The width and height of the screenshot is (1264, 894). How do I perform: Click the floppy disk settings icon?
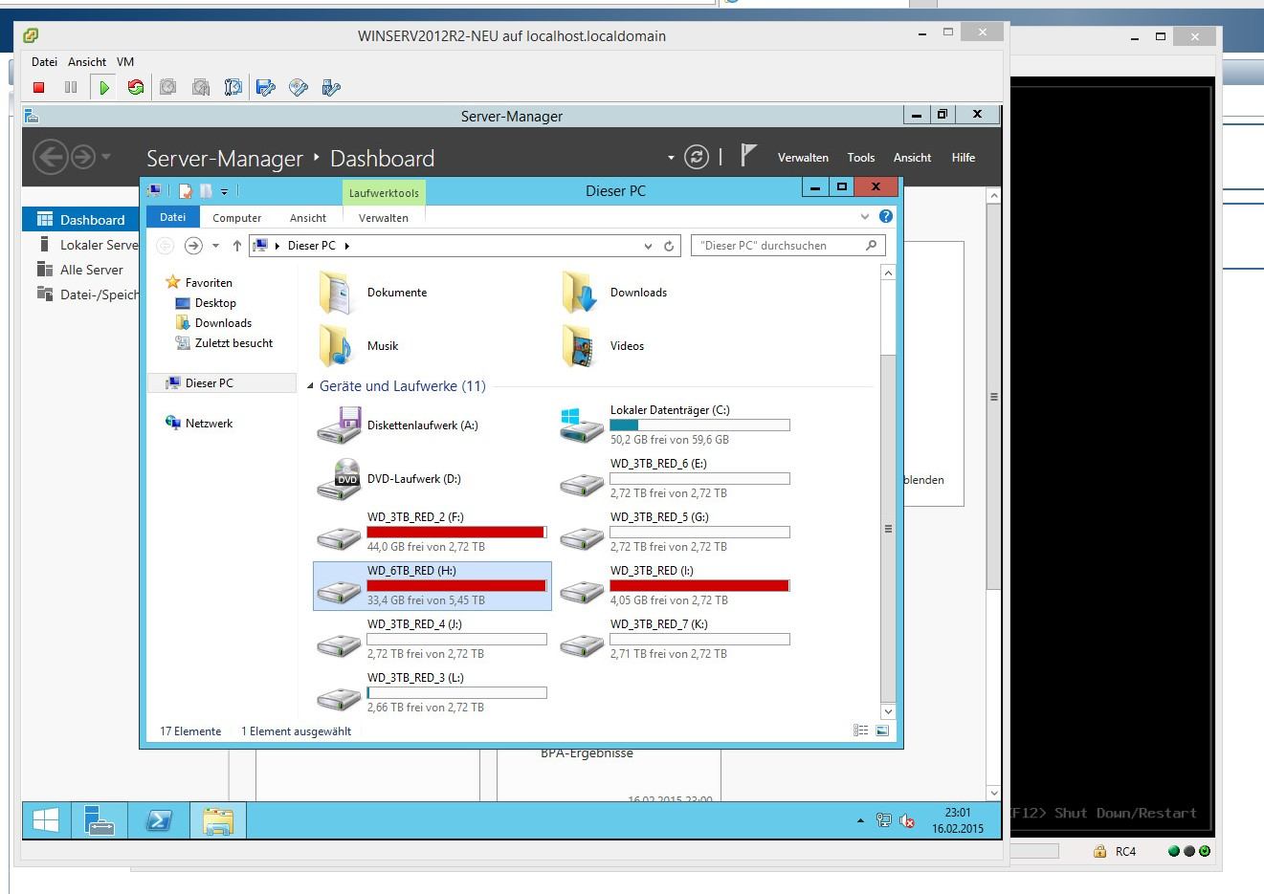266,88
